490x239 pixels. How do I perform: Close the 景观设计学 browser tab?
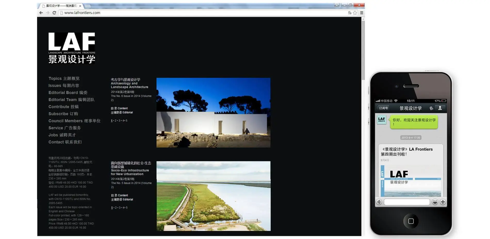pos(80,6)
